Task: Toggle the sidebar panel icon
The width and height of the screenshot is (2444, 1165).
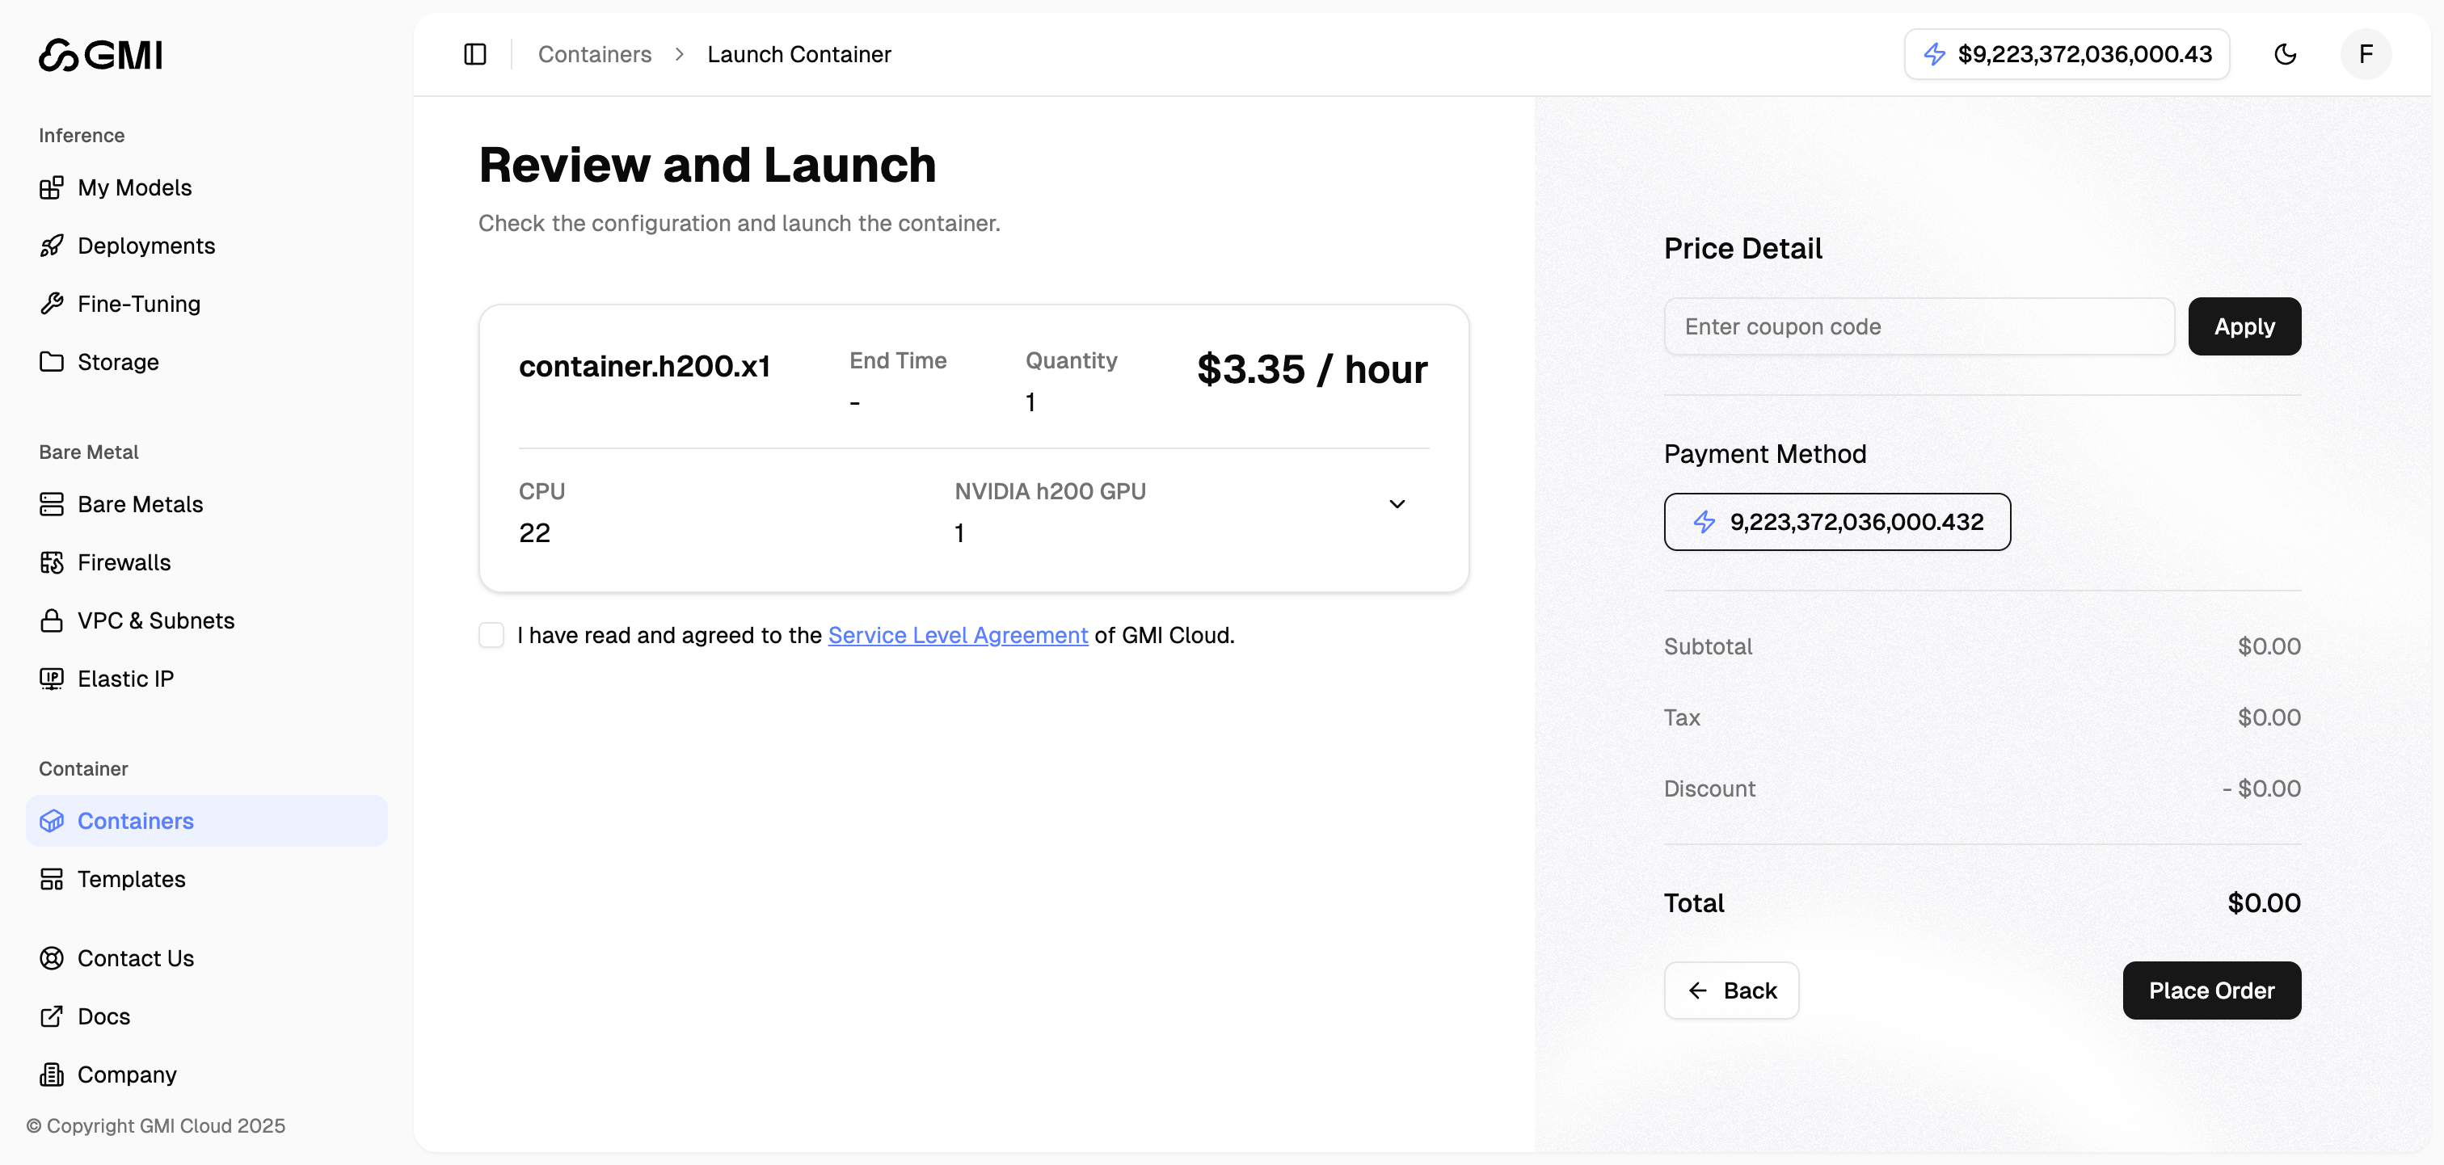Action: point(474,54)
